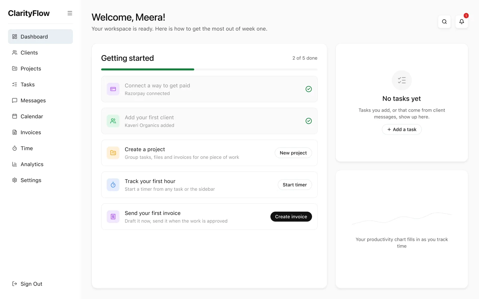Click the ClarityFlow logo text
Viewport: 479px width, 299px height.
click(29, 13)
